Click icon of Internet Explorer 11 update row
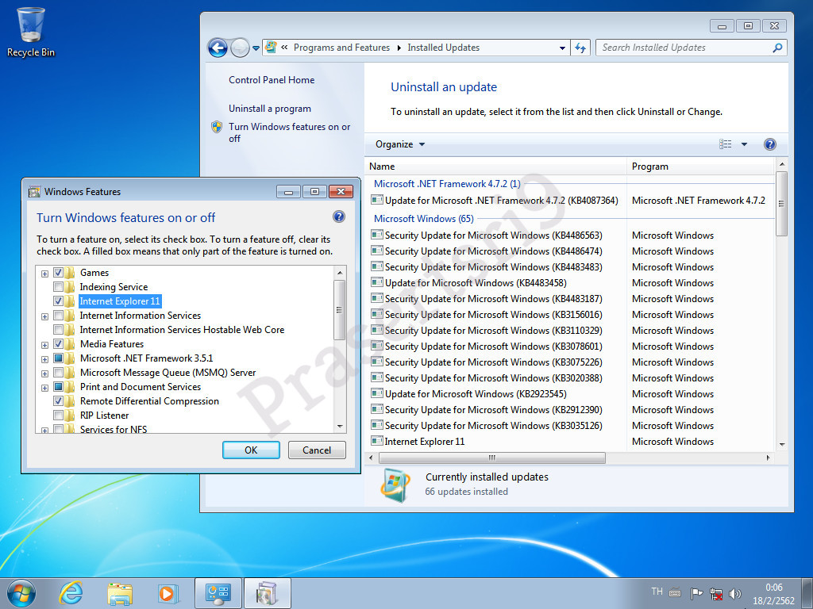 click(x=377, y=441)
